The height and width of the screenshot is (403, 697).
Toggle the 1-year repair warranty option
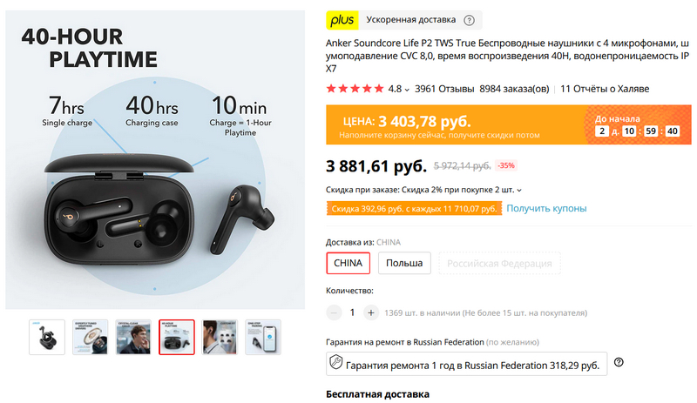coord(467,363)
